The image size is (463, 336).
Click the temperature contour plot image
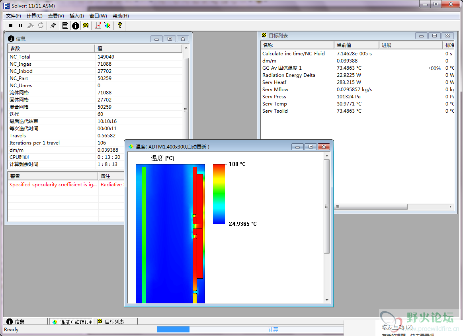pos(170,234)
